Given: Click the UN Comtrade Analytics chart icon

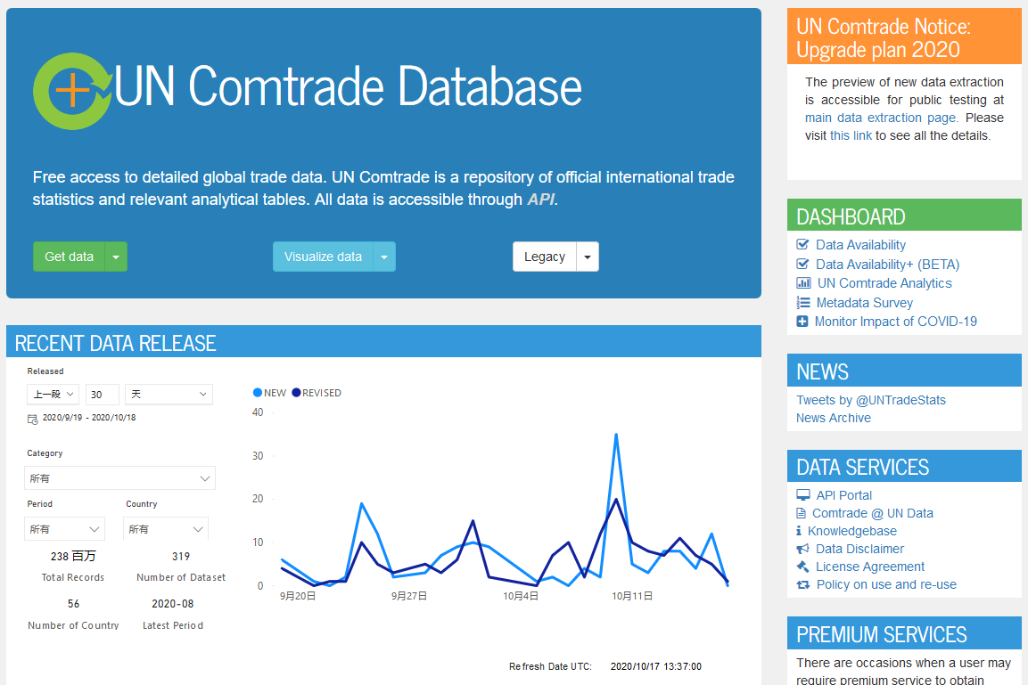Looking at the screenshot, I should tap(803, 283).
